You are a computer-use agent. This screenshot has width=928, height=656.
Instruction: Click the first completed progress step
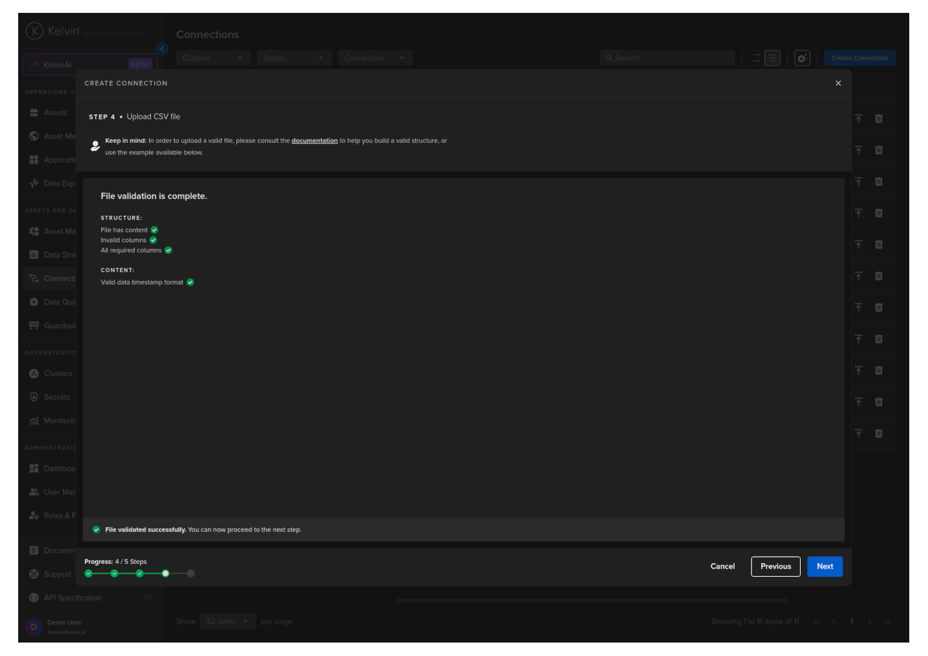[88, 573]
